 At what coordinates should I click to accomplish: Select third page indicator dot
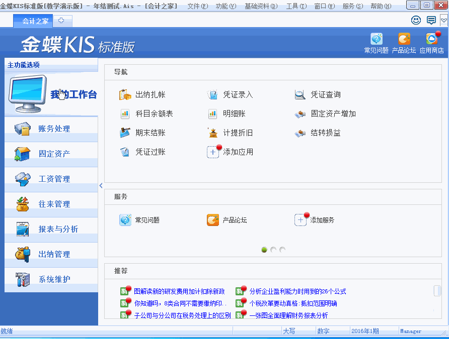282,250
